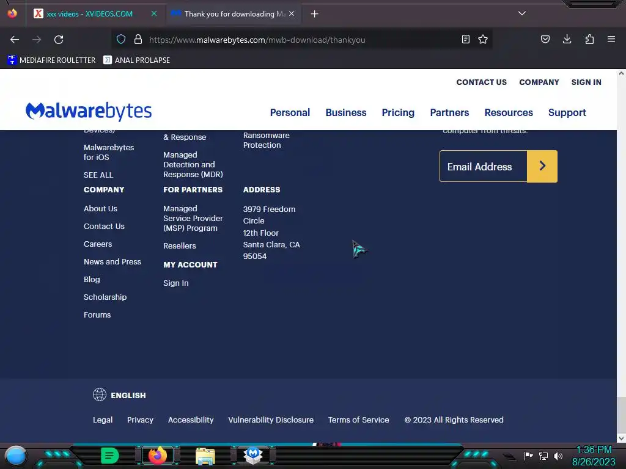This screenshot has width=626, height=469.
Task: Open the Personal navigation menu
Action: 290,112
